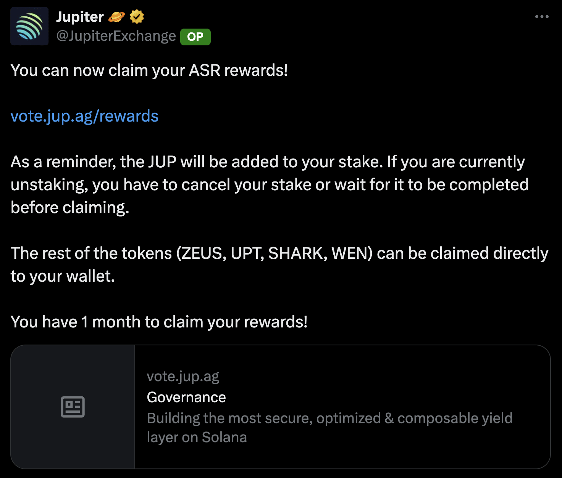Viewport: 562px width, 478px height.
Task: Click the verified checkmark to view verification info
Action: tap(136, 16)
